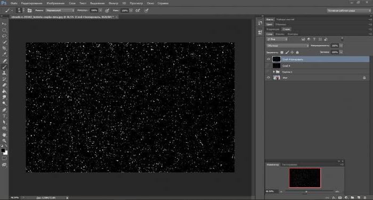The width and height of the screenshot is (373, 200).
Task: Create new adjustment layer icon
Action: point(346,198)
